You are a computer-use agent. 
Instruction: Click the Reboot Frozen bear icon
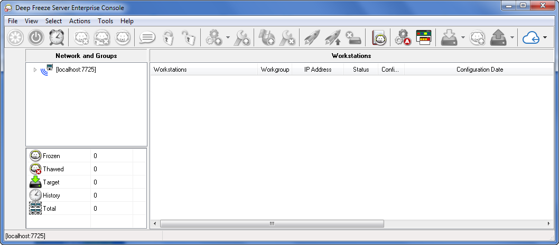pos(123,37)
